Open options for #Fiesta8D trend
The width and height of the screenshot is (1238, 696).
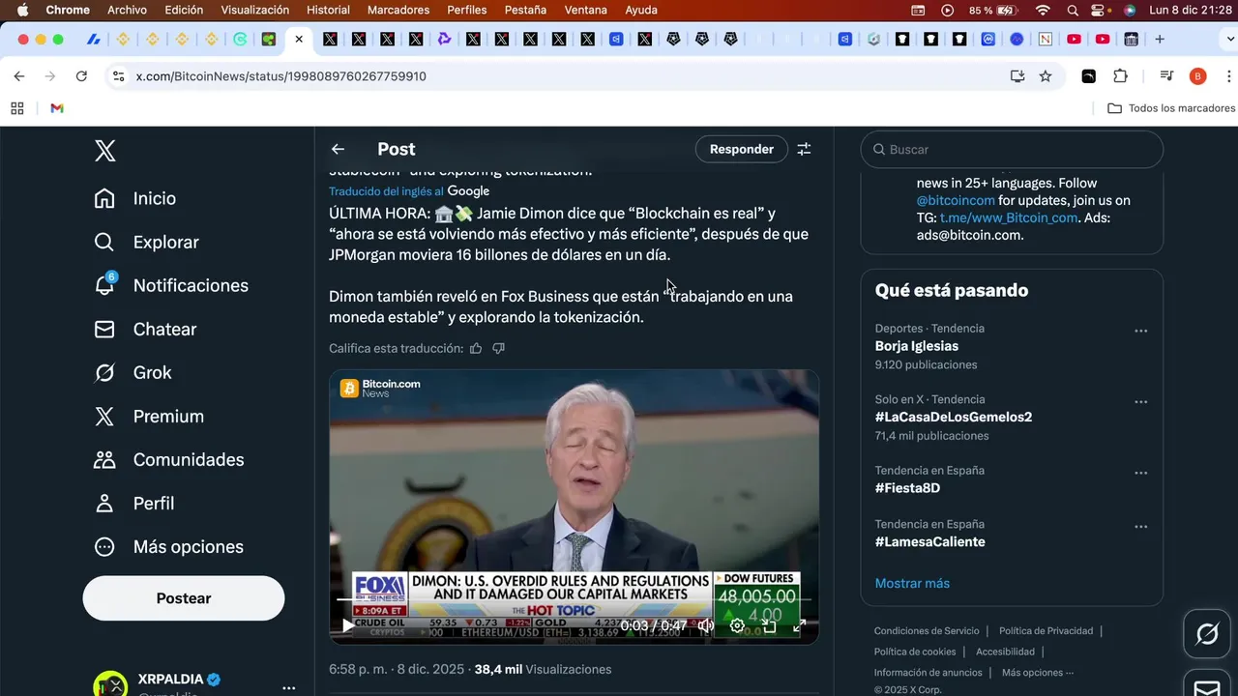[1140, 473]
